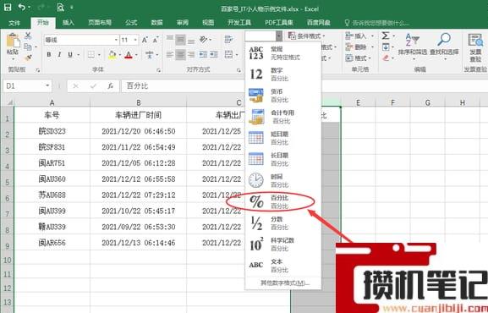The image size is (488, 313).
Task: Toggle Italic formatting
Action: (59, 54)
